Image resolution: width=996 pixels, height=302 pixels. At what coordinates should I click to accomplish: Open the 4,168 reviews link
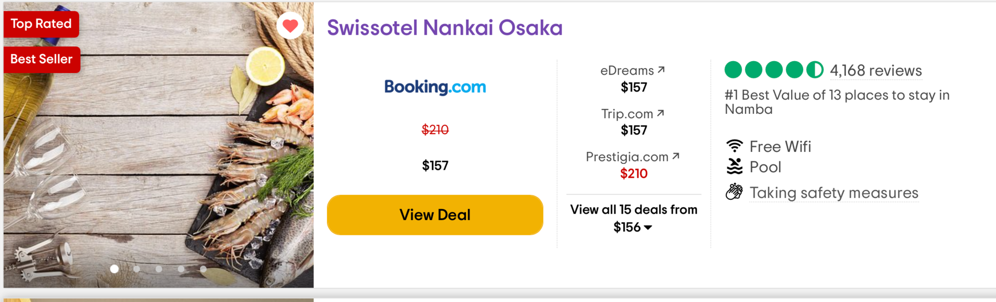(x=876, y=71)
